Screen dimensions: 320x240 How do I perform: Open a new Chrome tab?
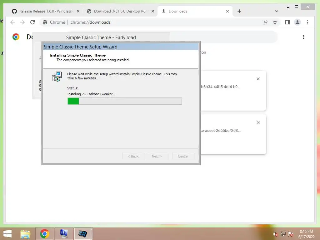(239, 11)
